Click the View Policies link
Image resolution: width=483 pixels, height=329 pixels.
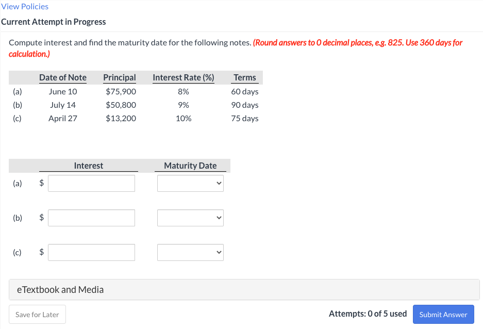25,6
